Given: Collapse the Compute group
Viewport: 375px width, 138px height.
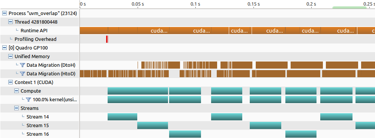Looking at the screenshot, I should point(16,91).
